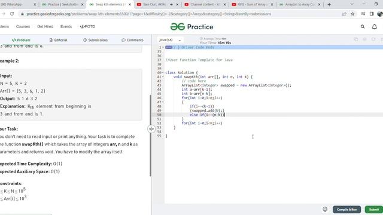The height and width of the screenshot is (215, 383).
Task: Open POTD in the top navigation
Action: point(87,26)
